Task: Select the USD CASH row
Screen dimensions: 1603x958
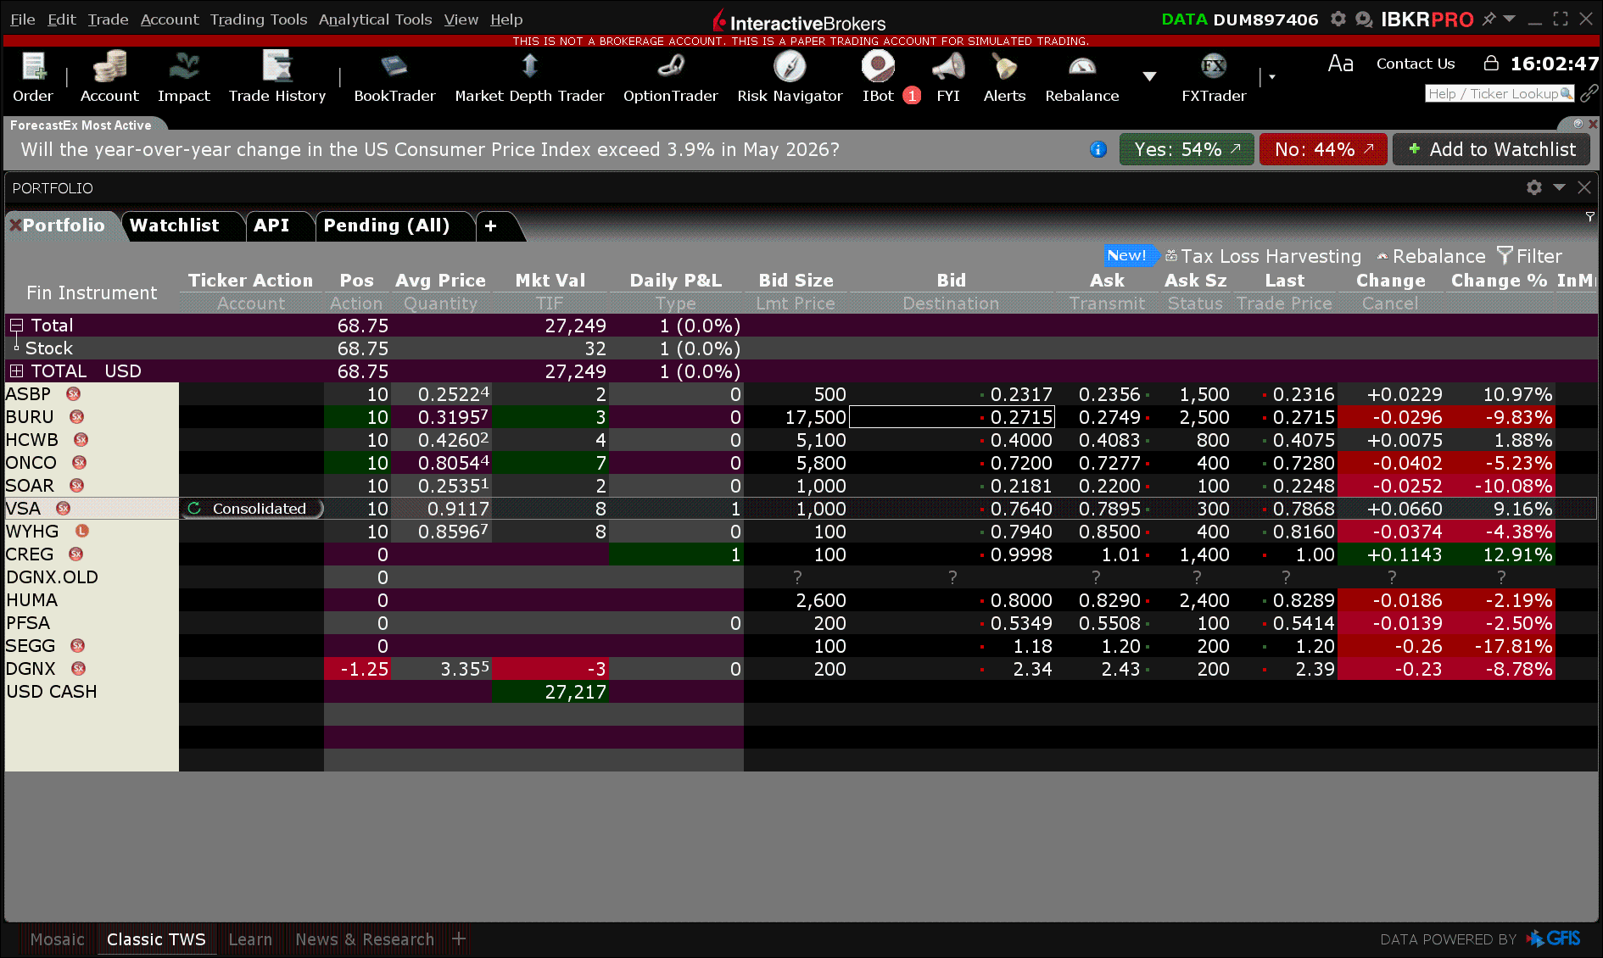Action: click(x=92, y=692)
